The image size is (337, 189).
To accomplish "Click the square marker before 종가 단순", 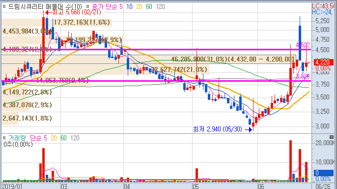I will point(87,6).
